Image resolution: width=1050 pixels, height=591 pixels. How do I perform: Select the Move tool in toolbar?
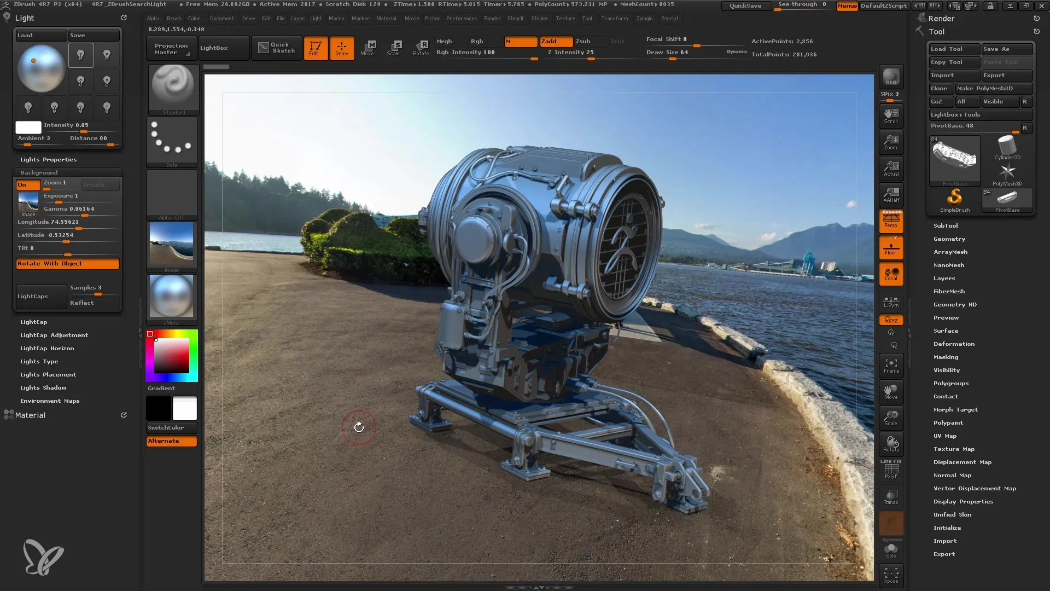[x=368, y=48]
